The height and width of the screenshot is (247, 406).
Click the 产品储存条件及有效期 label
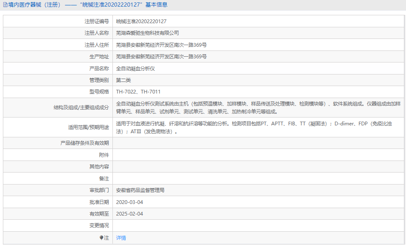point(85,143)
